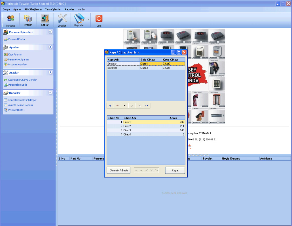Collapse the Raporlar sidebar section
This screenshot has width=292, height=226.
50,92
